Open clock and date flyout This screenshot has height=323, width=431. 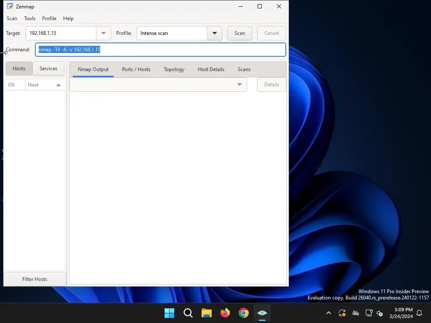[x=401, y=313]
